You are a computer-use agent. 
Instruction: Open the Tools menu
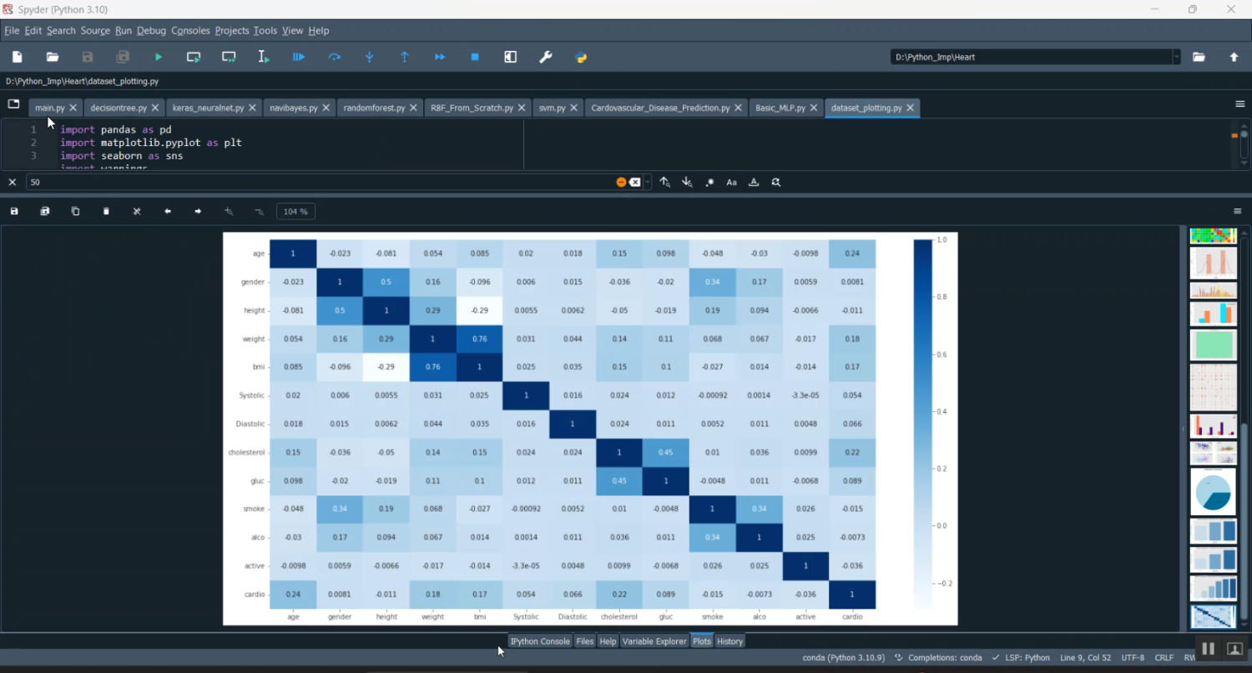click(x=265, y=31)
